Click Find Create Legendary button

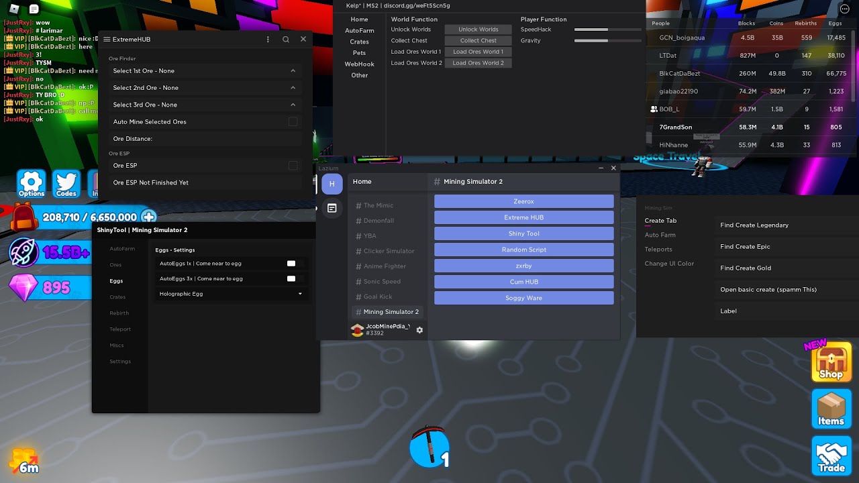[x=754, y=225]
